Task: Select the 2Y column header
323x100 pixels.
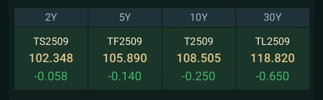Action: [51, 18]
